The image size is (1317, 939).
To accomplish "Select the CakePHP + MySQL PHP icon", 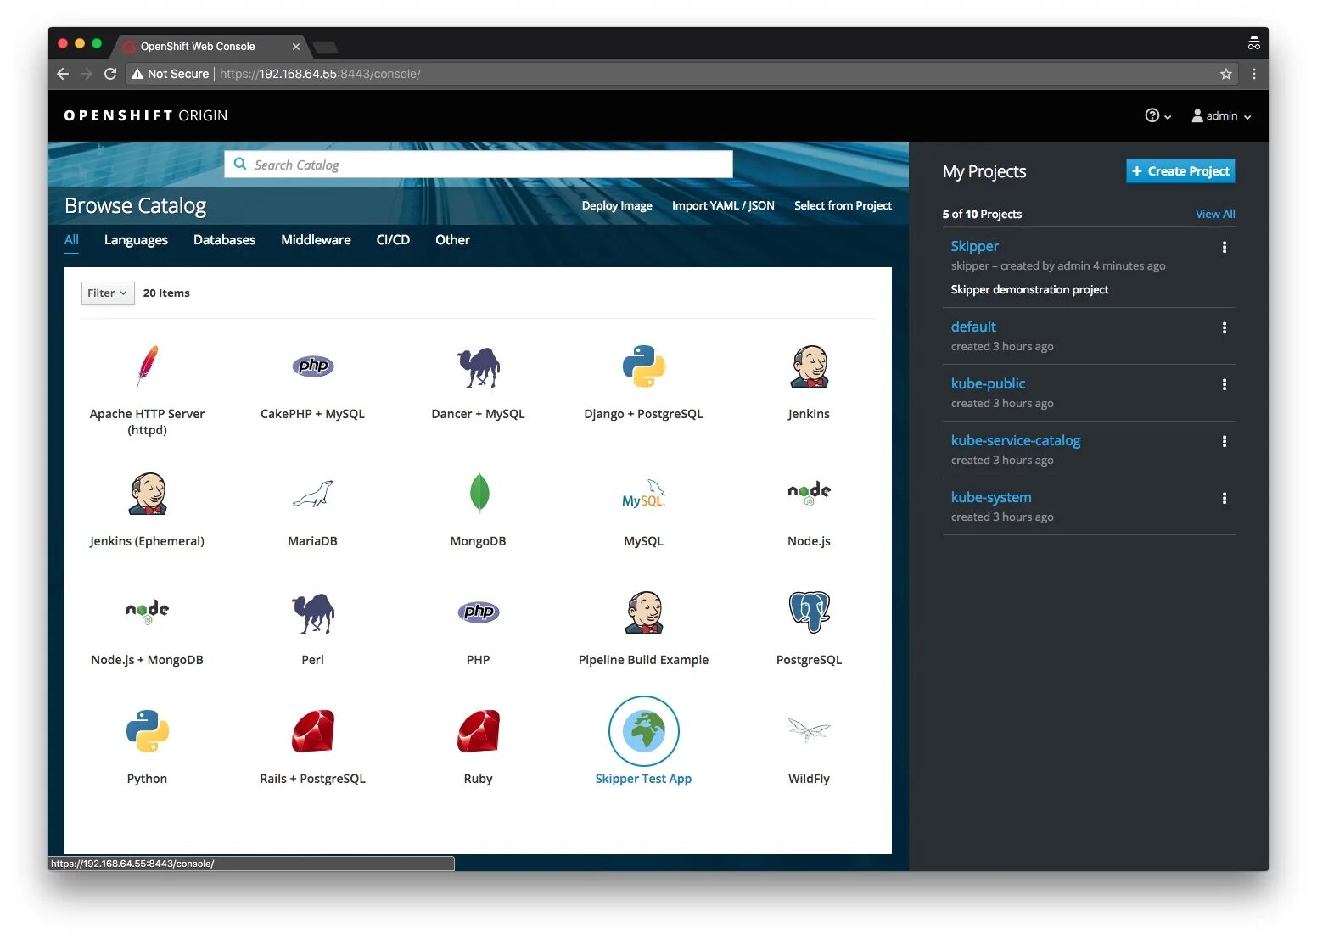I will pyautogui.click(x=313, y=366).
